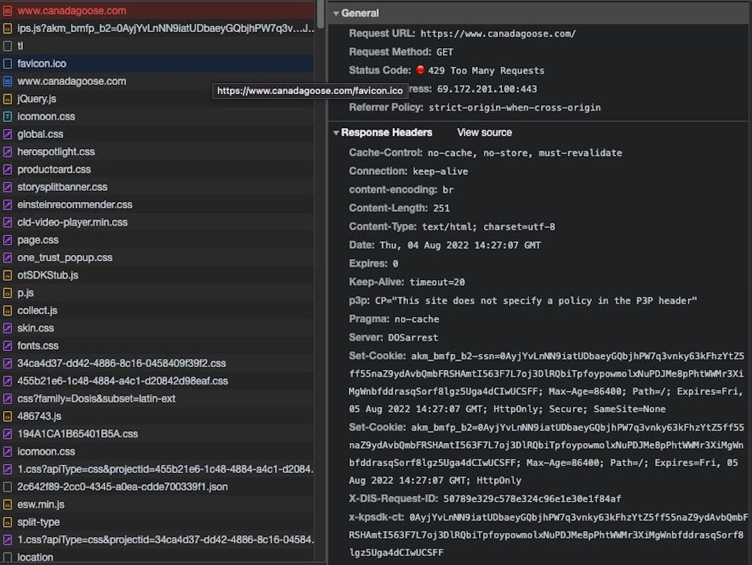Collapse the Response Headers section

point(336,132)
